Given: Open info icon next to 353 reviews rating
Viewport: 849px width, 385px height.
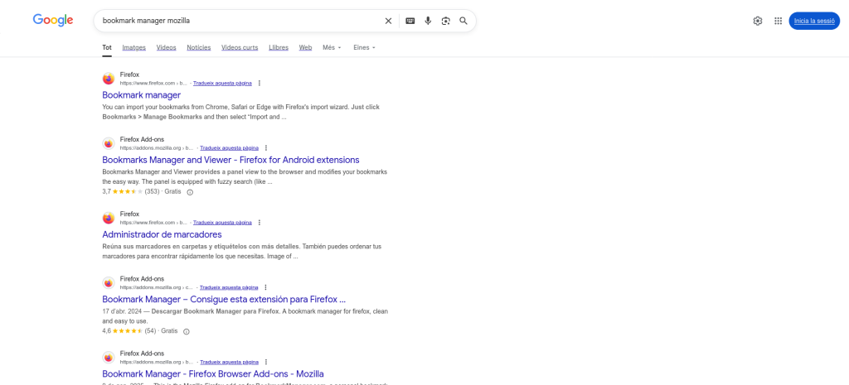Looking at the screenshot, I should coord(190,192).
